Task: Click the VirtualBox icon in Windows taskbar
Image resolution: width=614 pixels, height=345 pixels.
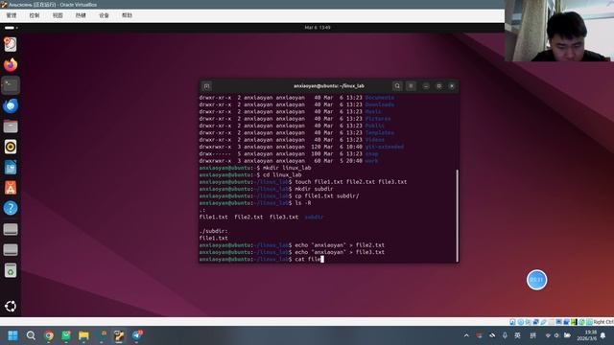Action: pos(119,335)
